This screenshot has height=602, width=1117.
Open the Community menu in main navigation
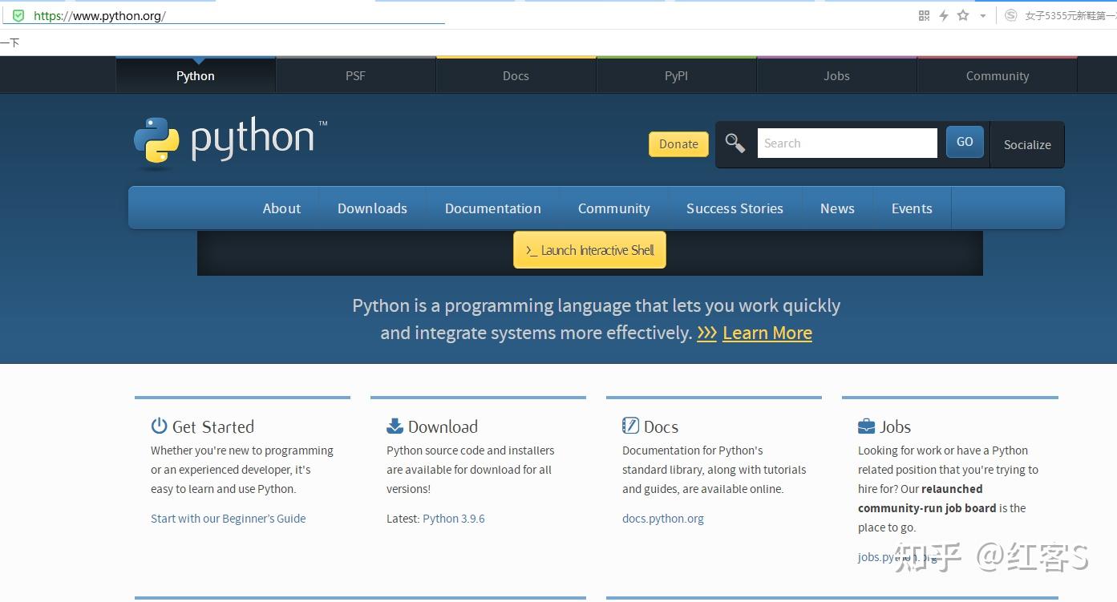point(614,208)
